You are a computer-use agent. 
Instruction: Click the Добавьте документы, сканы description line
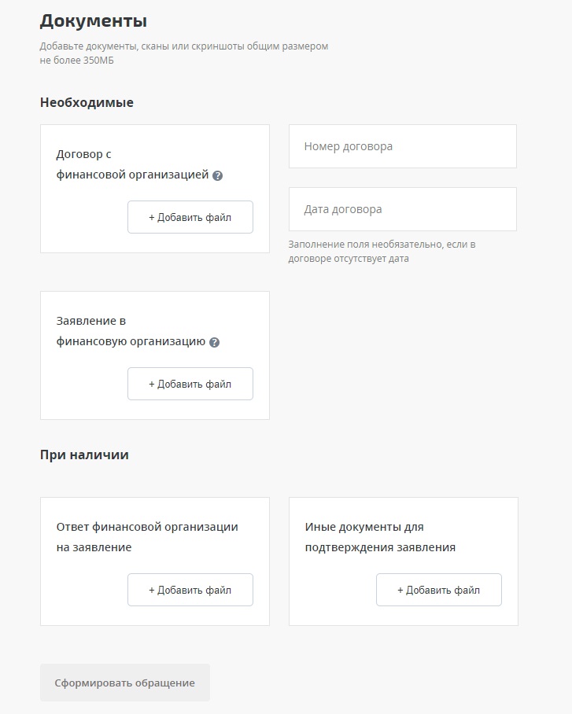click(x=184, y=46)
